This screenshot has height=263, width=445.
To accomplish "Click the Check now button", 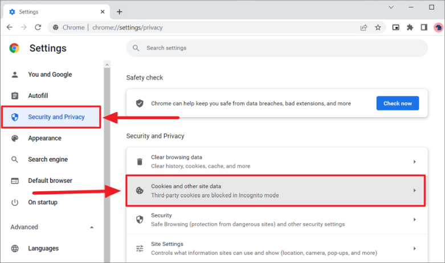I will [397, 103].
